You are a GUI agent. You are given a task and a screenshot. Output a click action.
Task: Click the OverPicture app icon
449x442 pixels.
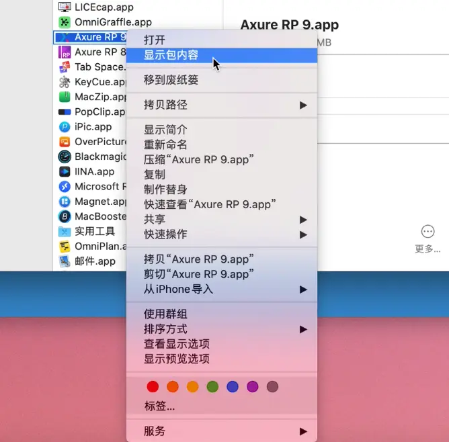point(65,142)
